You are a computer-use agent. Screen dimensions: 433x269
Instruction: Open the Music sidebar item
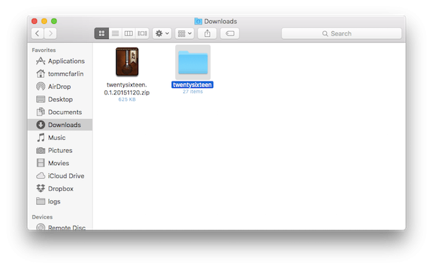pyautogui.click(x=60, y=138)
